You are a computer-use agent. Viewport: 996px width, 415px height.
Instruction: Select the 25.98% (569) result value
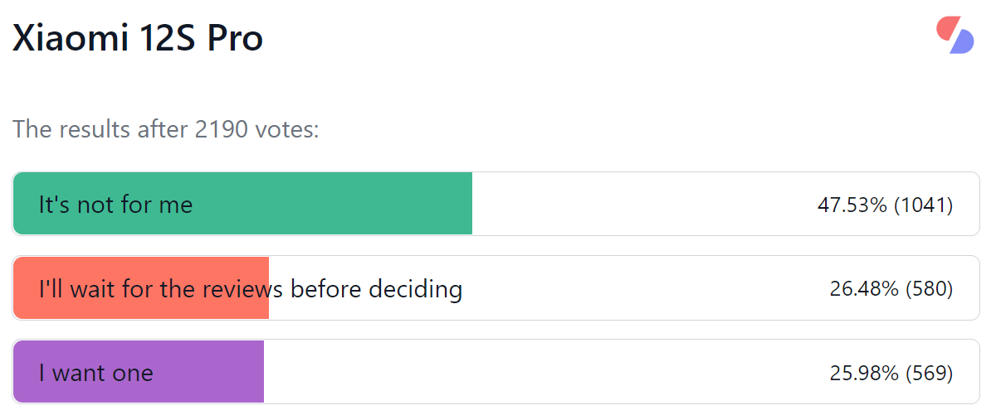coord(891,373)
